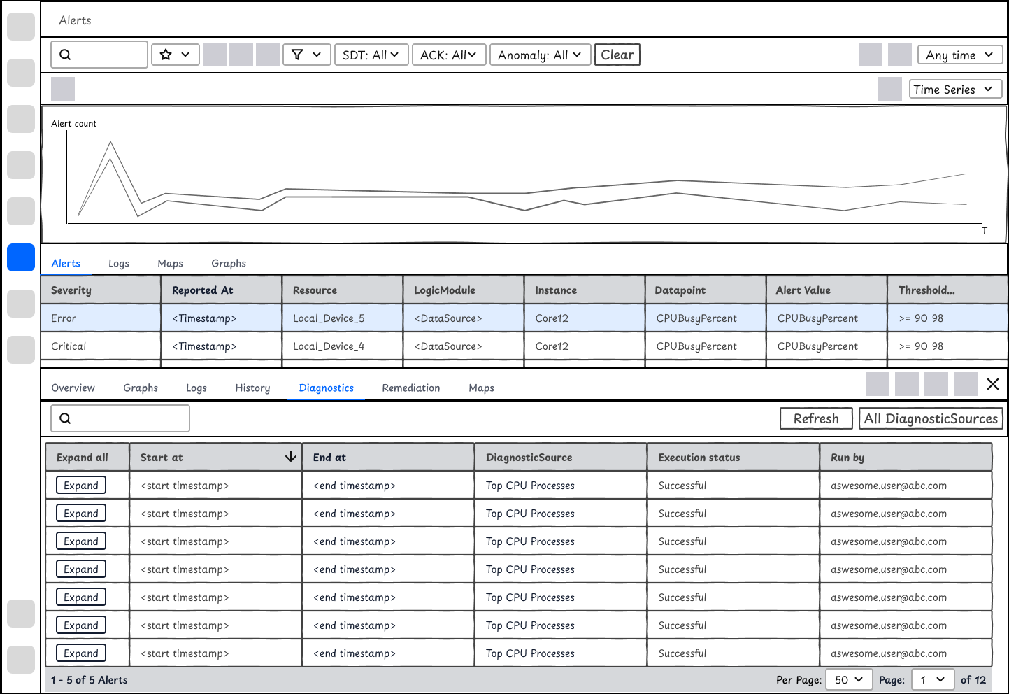Open the SDT: All dropdown
The image size is (1009, 694).
pyautogui.click(x=371, y=55)
